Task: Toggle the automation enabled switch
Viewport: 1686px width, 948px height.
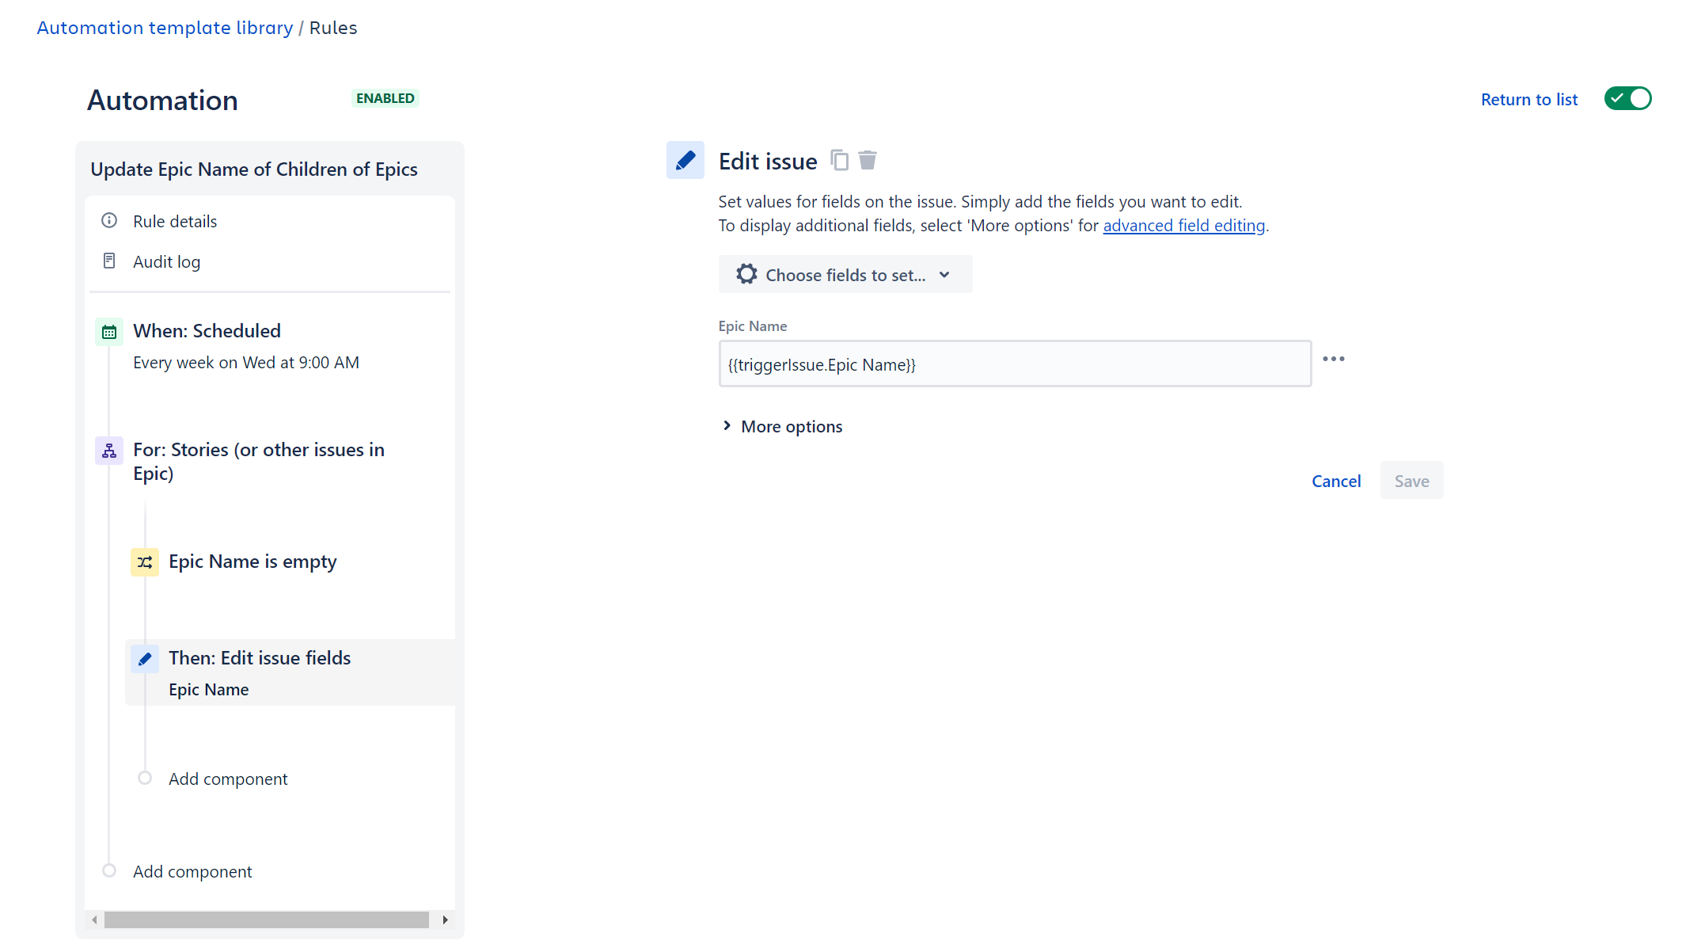Action: point(1627,98)
